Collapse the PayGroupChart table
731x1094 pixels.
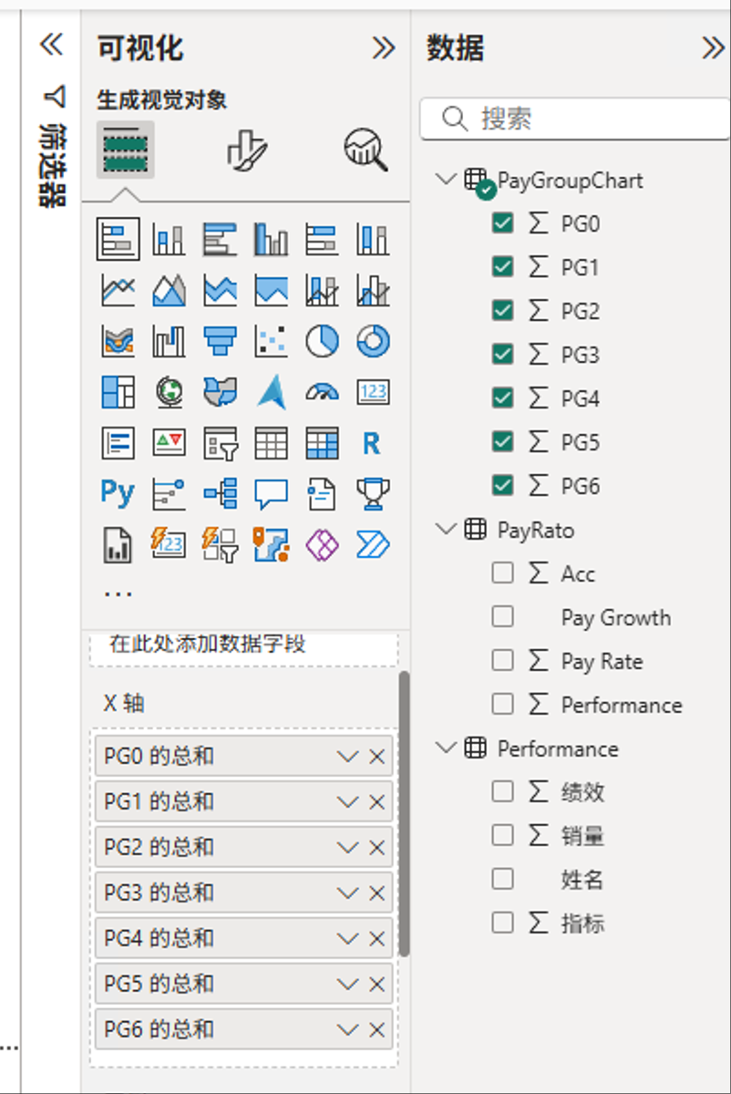(x=446, y=179)
